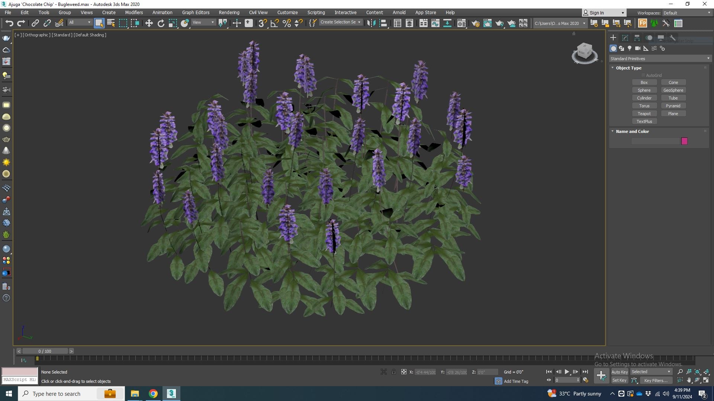Open the Create Selection Set dropdown
The image size is (714, 401).
(x=341, y=22)
